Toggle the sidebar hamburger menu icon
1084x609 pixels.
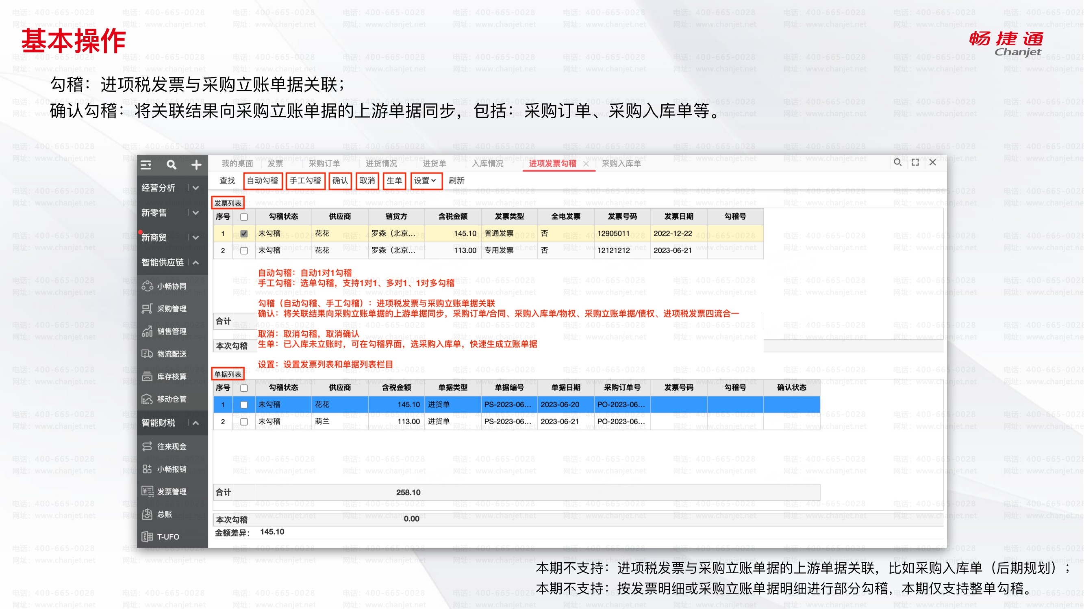pyautogui.click(x=146, y=165)
